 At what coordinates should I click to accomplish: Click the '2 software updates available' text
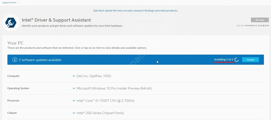40,60
